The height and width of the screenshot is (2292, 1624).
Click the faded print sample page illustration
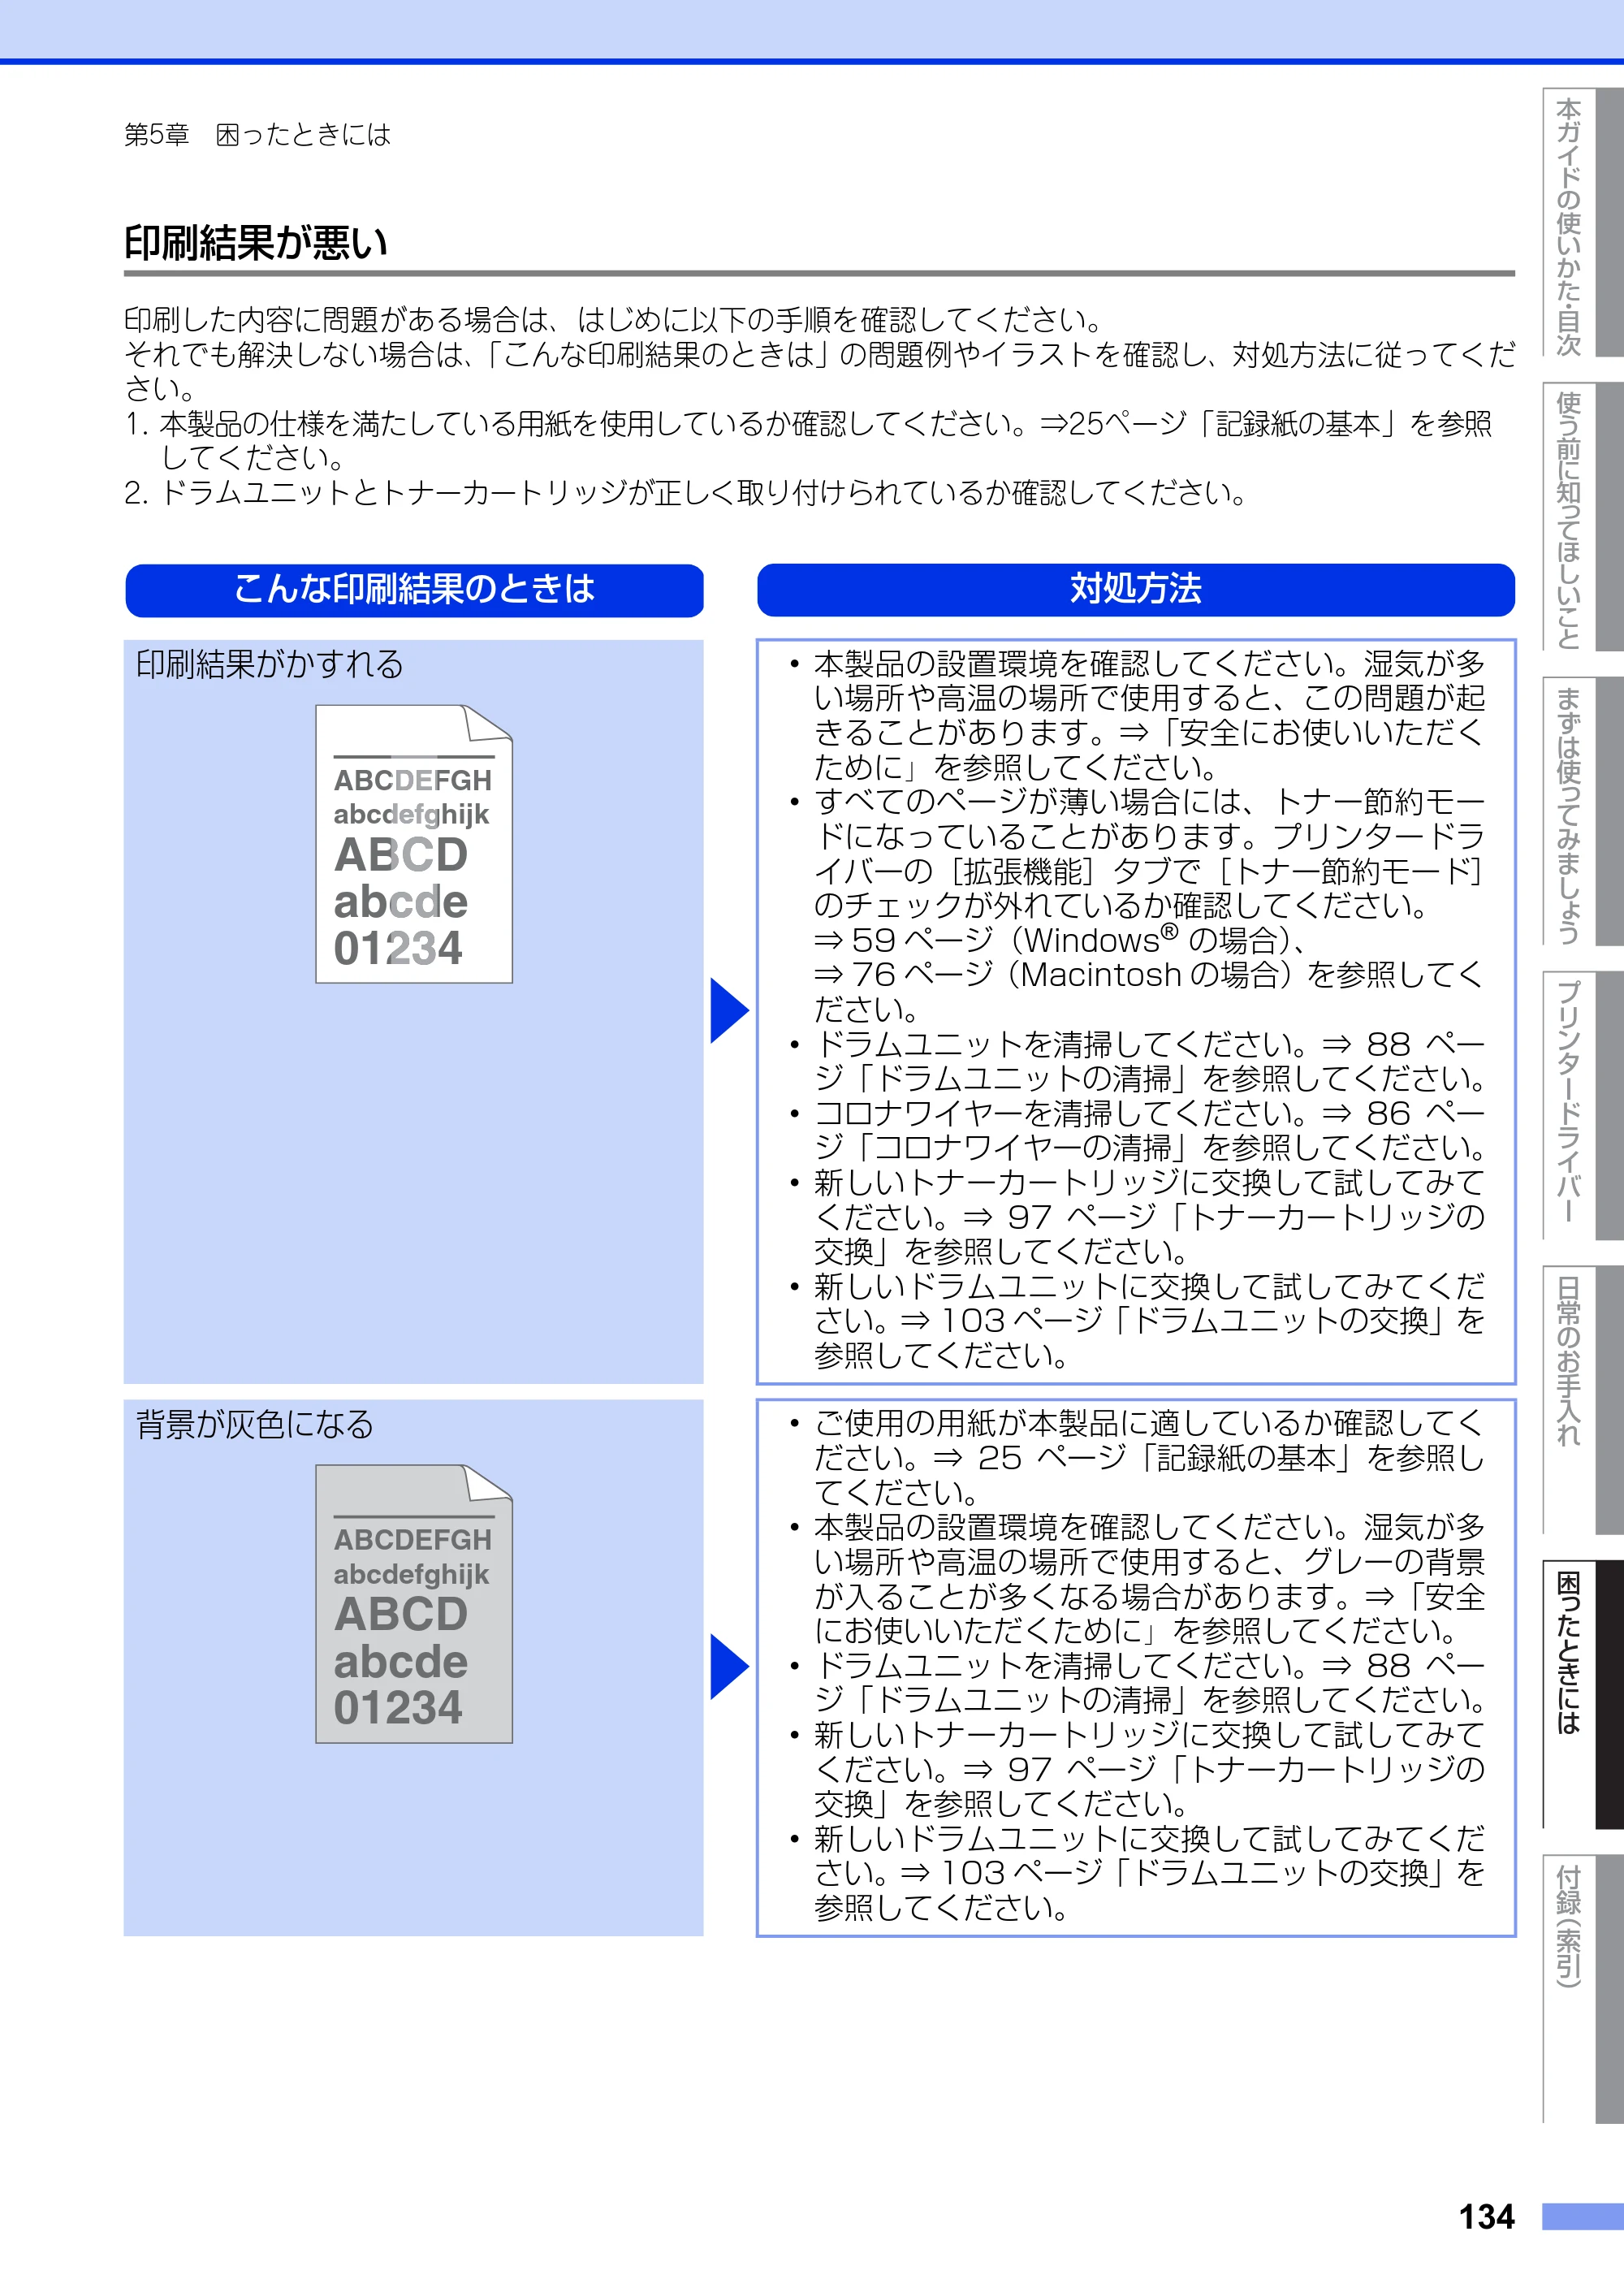click(414, 844)
